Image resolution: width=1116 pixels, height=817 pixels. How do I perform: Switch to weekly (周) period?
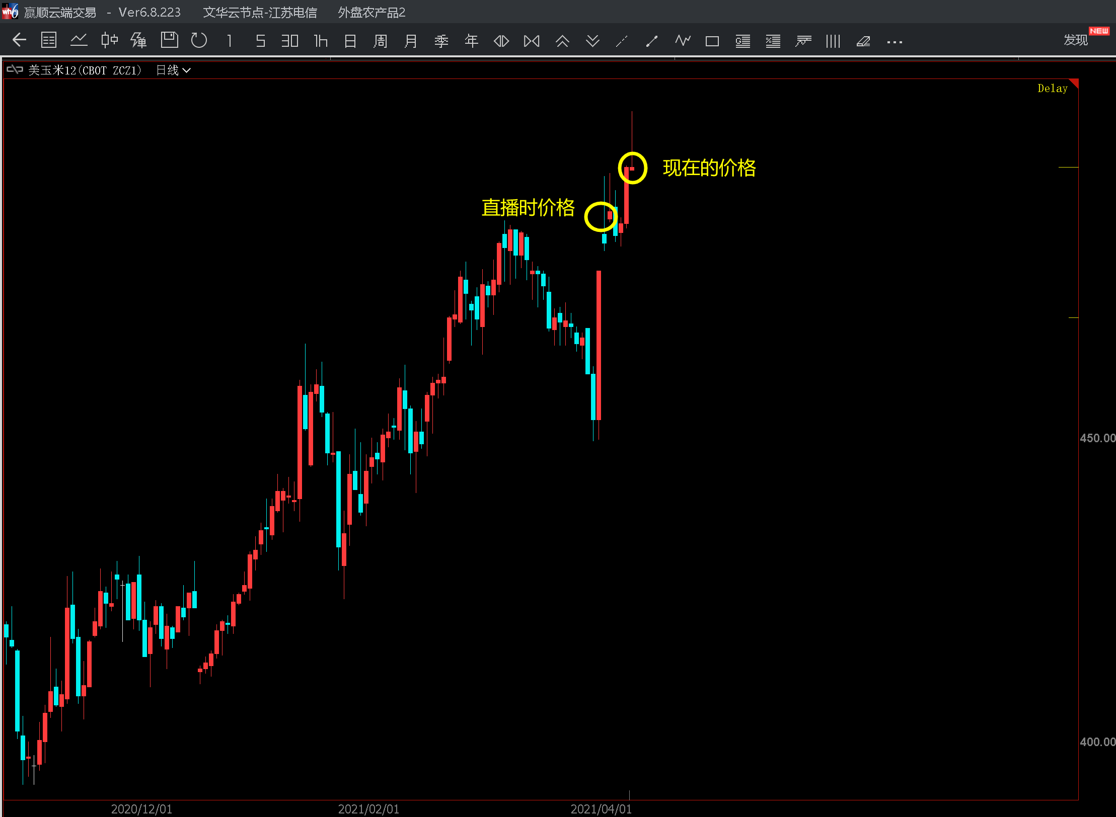(x=381, y=40)
